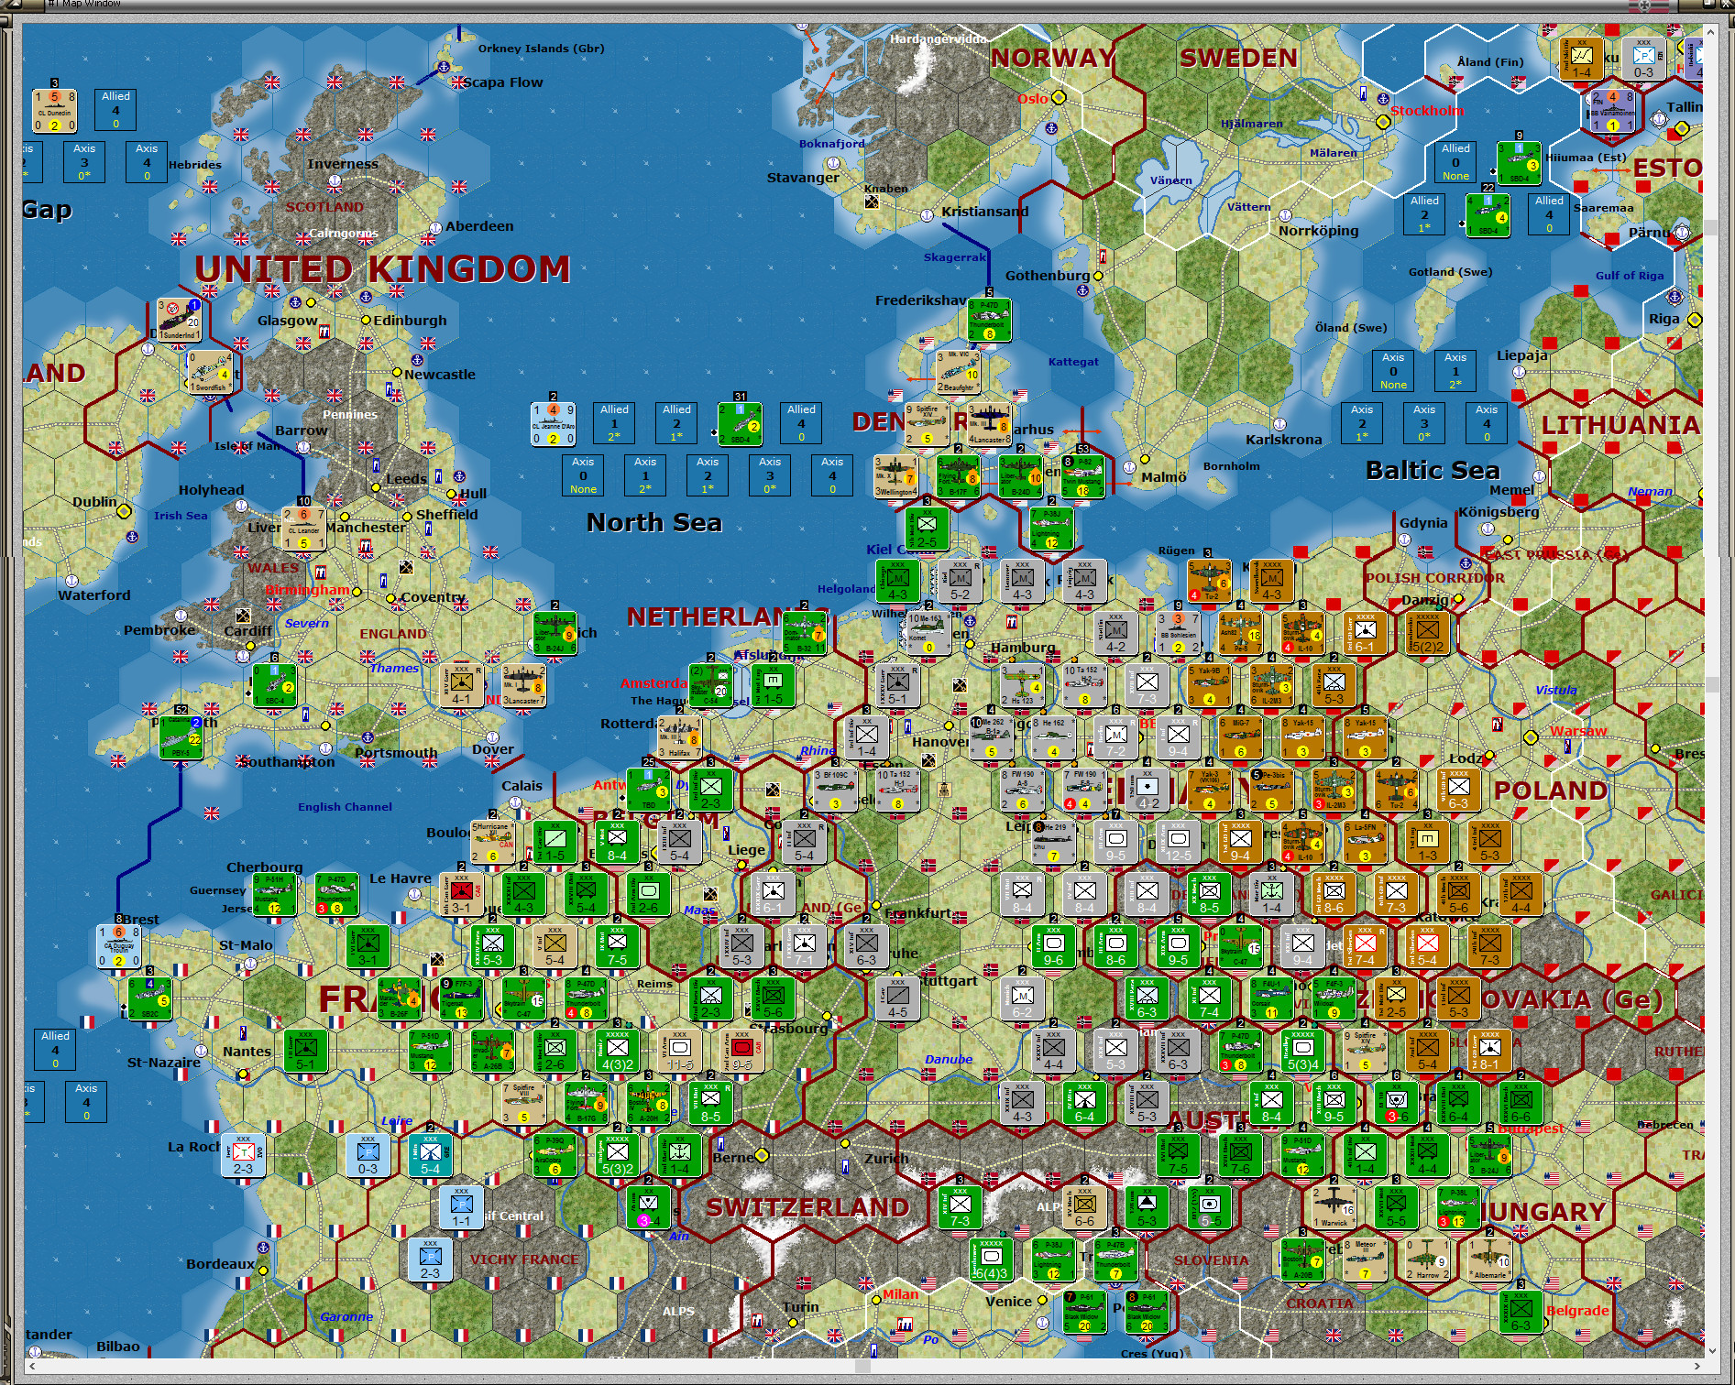Select the Harrow transport counter
This screenshot has width=1735, height=1385.
click(x=1427, y=1260)
